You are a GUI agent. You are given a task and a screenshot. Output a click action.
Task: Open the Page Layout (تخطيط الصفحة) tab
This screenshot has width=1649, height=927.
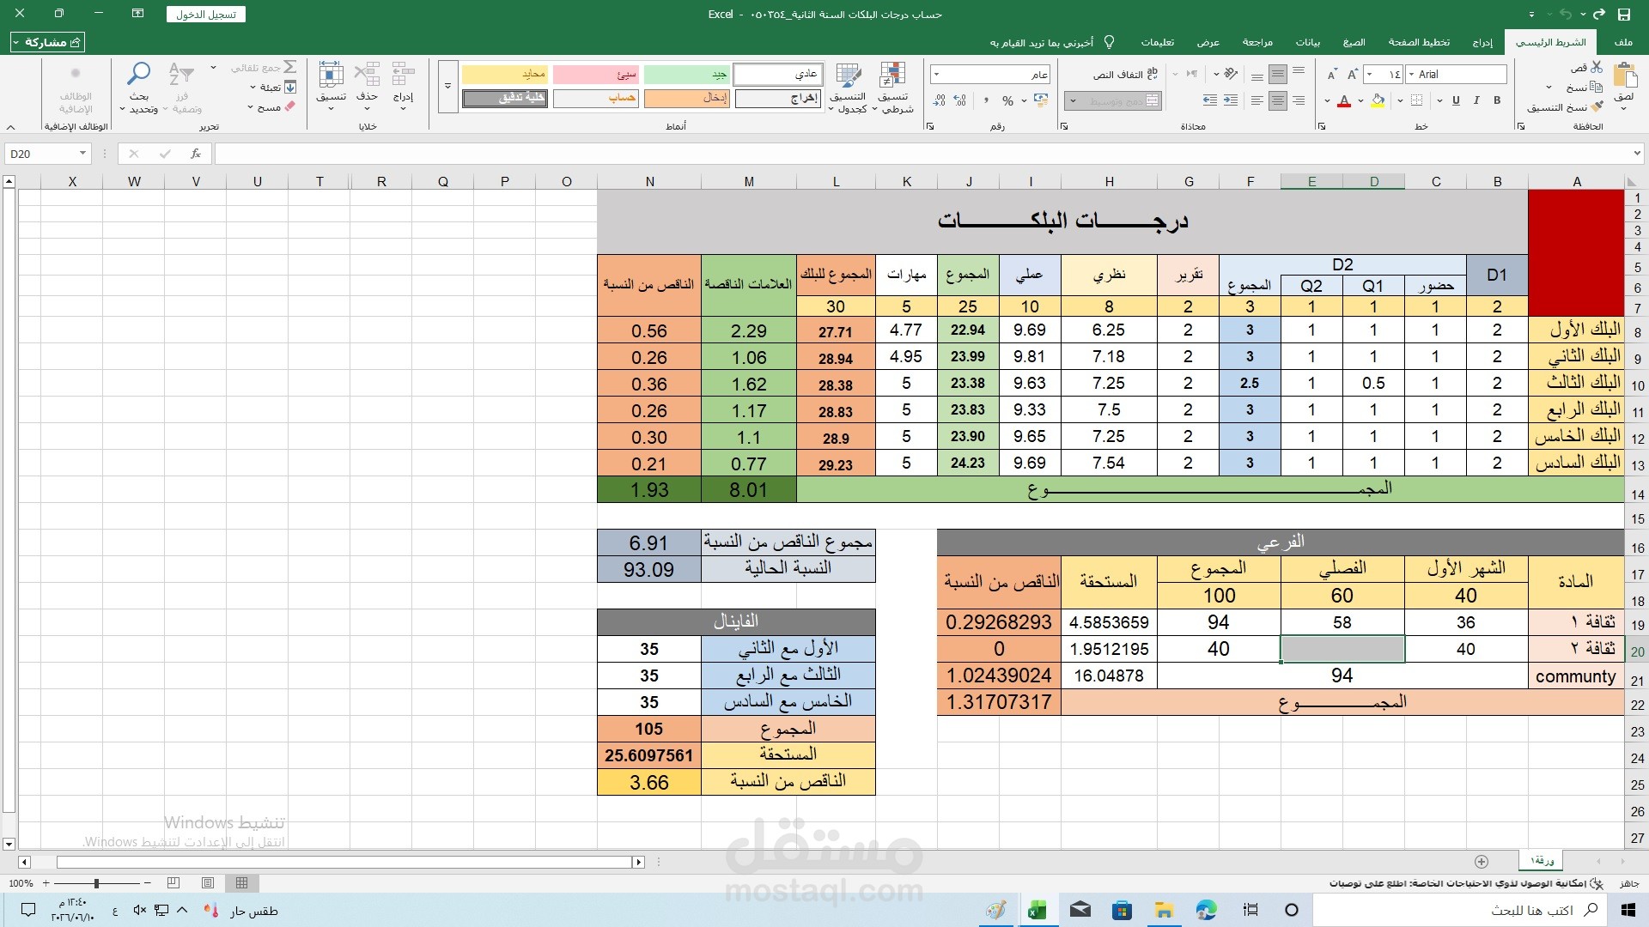[1419, 42]
